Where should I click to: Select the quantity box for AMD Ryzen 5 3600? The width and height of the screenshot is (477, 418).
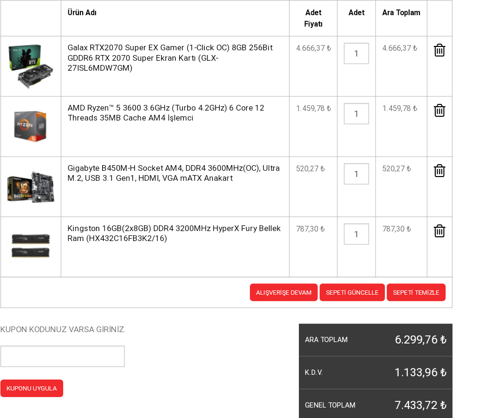pos(356,113)
